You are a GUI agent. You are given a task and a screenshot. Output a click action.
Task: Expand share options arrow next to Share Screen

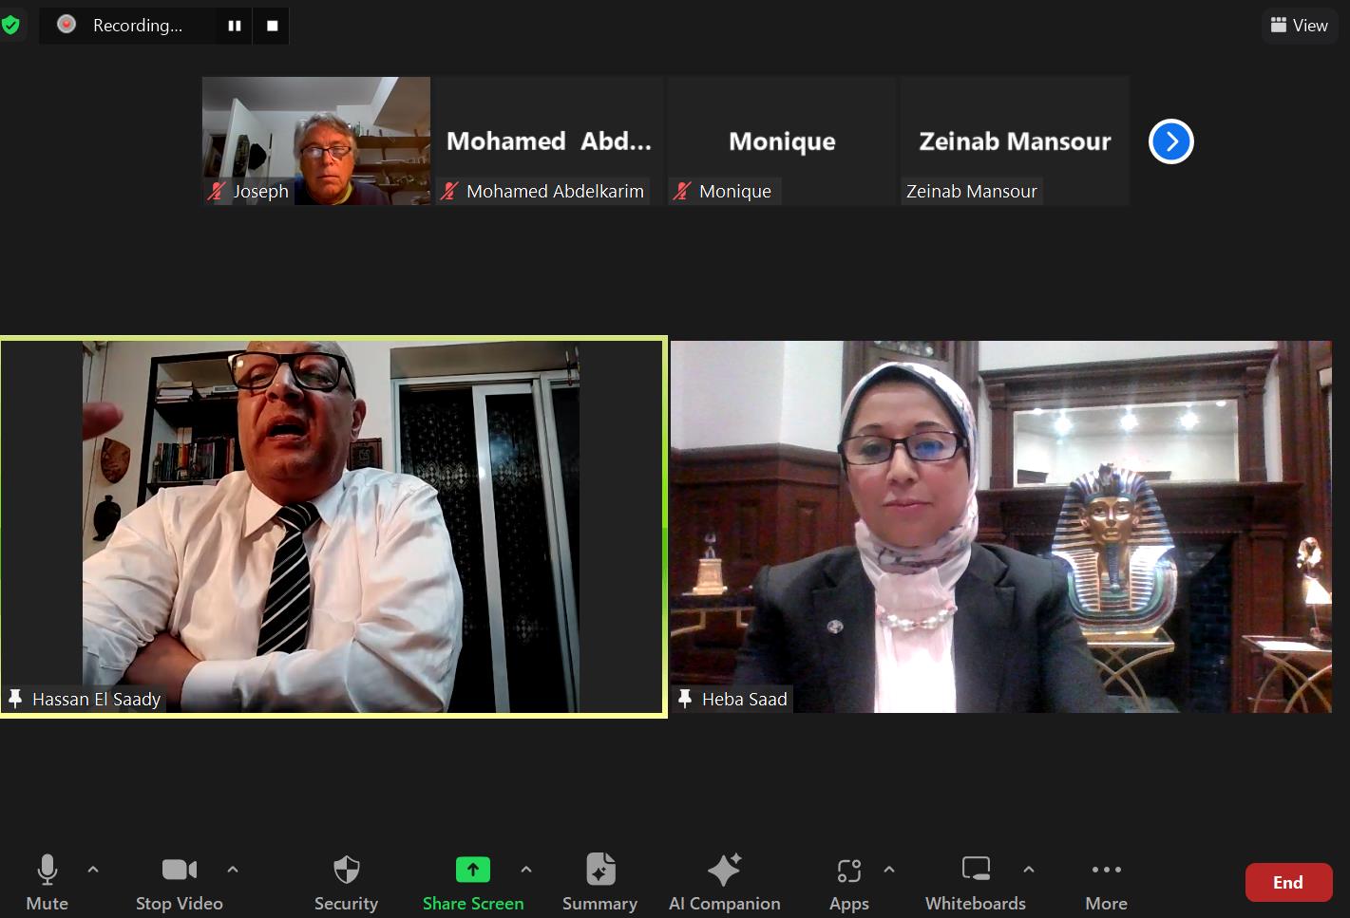526,869
